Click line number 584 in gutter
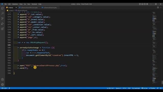The width and height of the screenshot is (163, 92). point(9,42)
